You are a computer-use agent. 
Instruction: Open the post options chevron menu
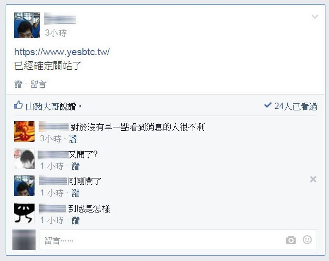click(315, 17)
